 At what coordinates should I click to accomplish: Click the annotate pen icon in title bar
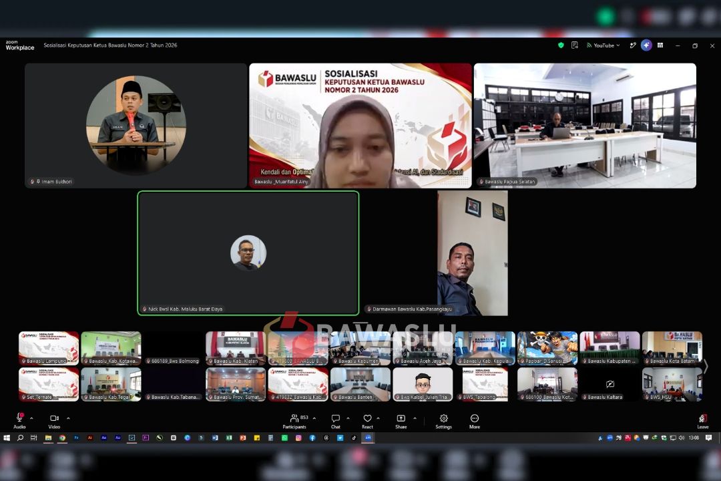coord(633,45)
